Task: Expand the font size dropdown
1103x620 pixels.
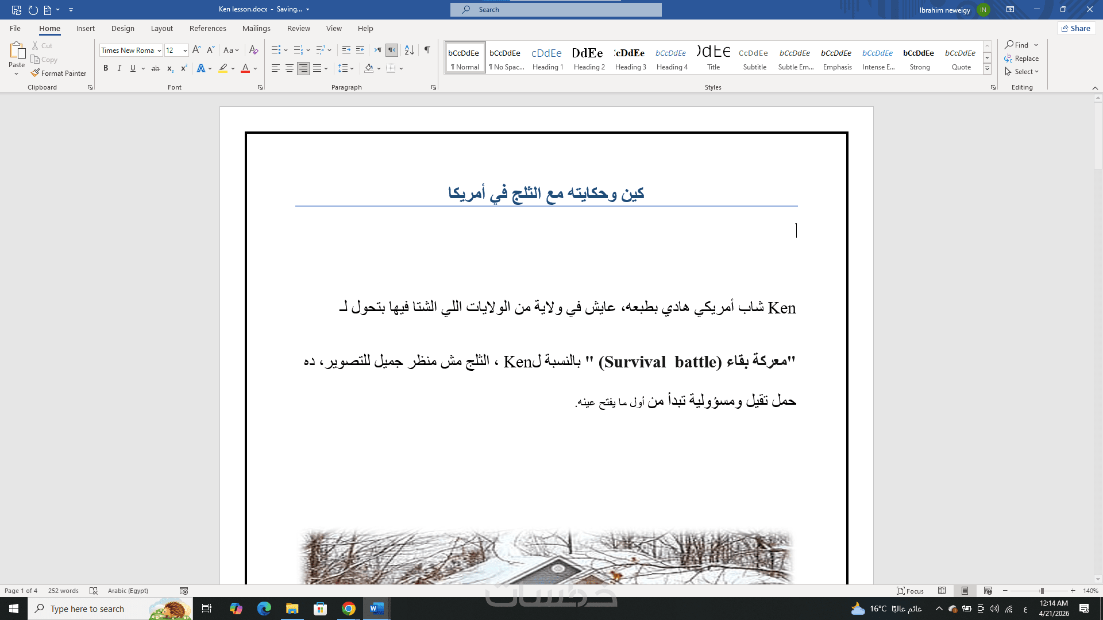Action: 185,51
